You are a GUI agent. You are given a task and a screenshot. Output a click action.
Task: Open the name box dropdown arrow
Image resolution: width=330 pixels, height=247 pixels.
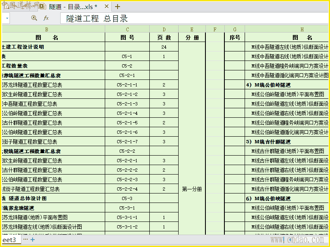point(7,18)
